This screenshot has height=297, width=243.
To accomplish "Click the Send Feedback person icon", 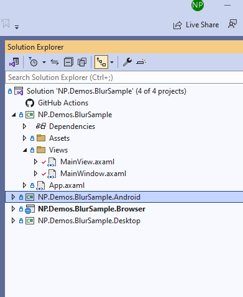I will tap(232, 24).
